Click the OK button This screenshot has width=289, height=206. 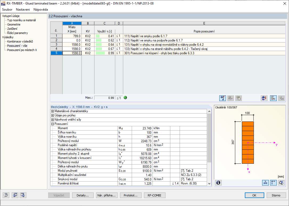(254, 195)
